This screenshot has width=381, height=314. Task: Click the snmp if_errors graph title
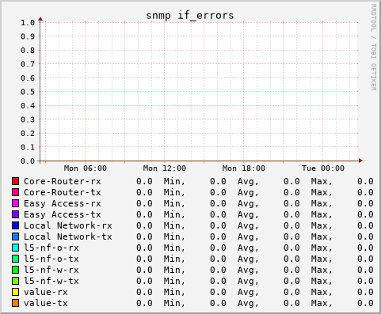[x=190, y=16]
